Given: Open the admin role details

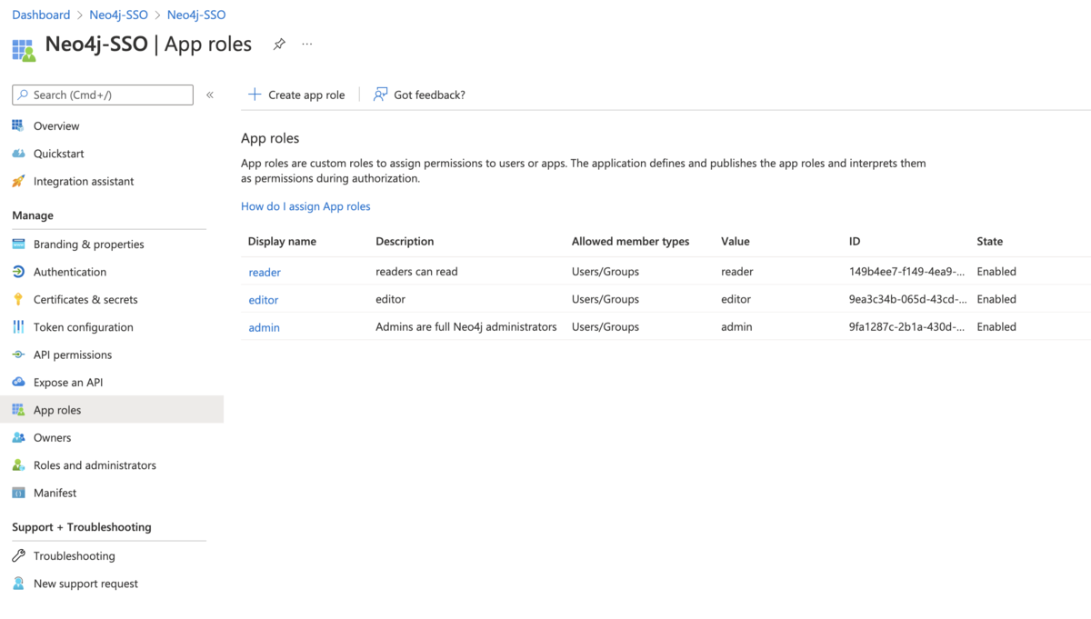Looking at the screenshot, I should pos(264,326).
